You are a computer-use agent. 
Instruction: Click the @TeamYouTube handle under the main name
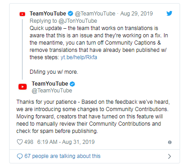pyautogui.click(x=52, y=91)
